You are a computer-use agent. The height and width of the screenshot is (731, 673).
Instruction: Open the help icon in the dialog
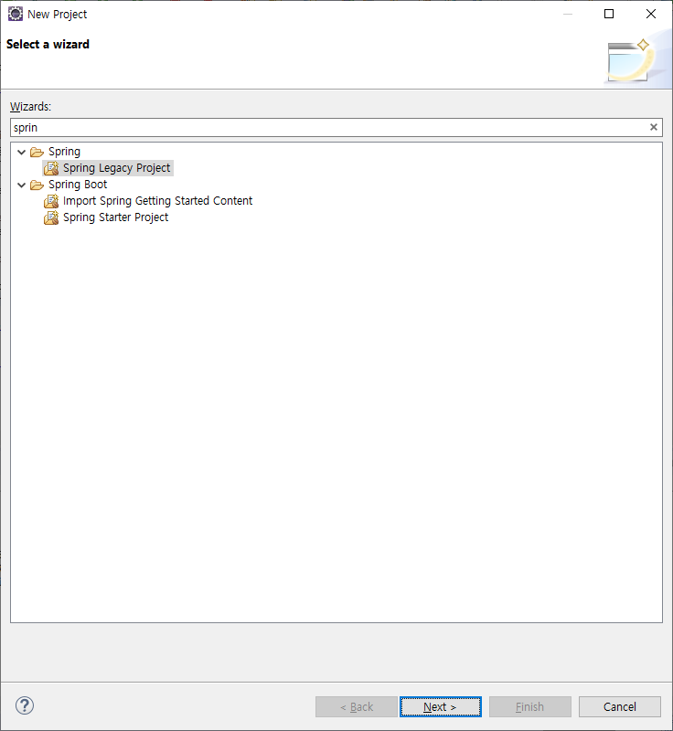click(25, 705)
